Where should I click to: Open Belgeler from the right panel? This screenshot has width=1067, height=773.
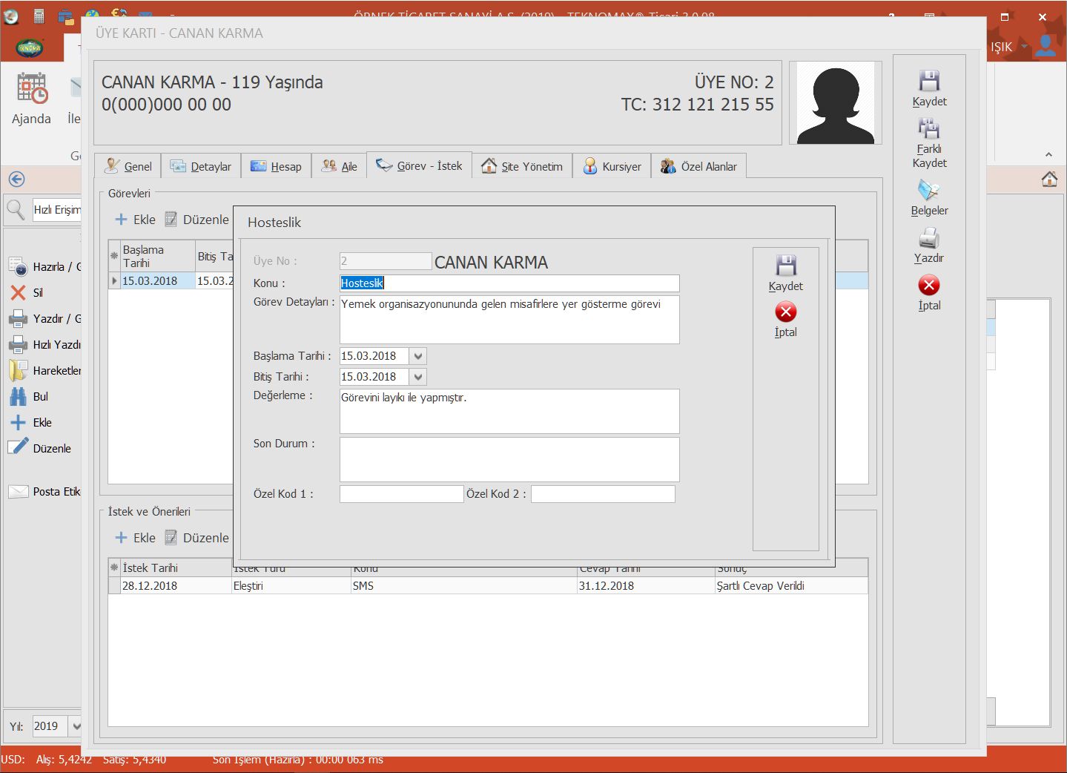pyautogui.click(x=929, y=191)
